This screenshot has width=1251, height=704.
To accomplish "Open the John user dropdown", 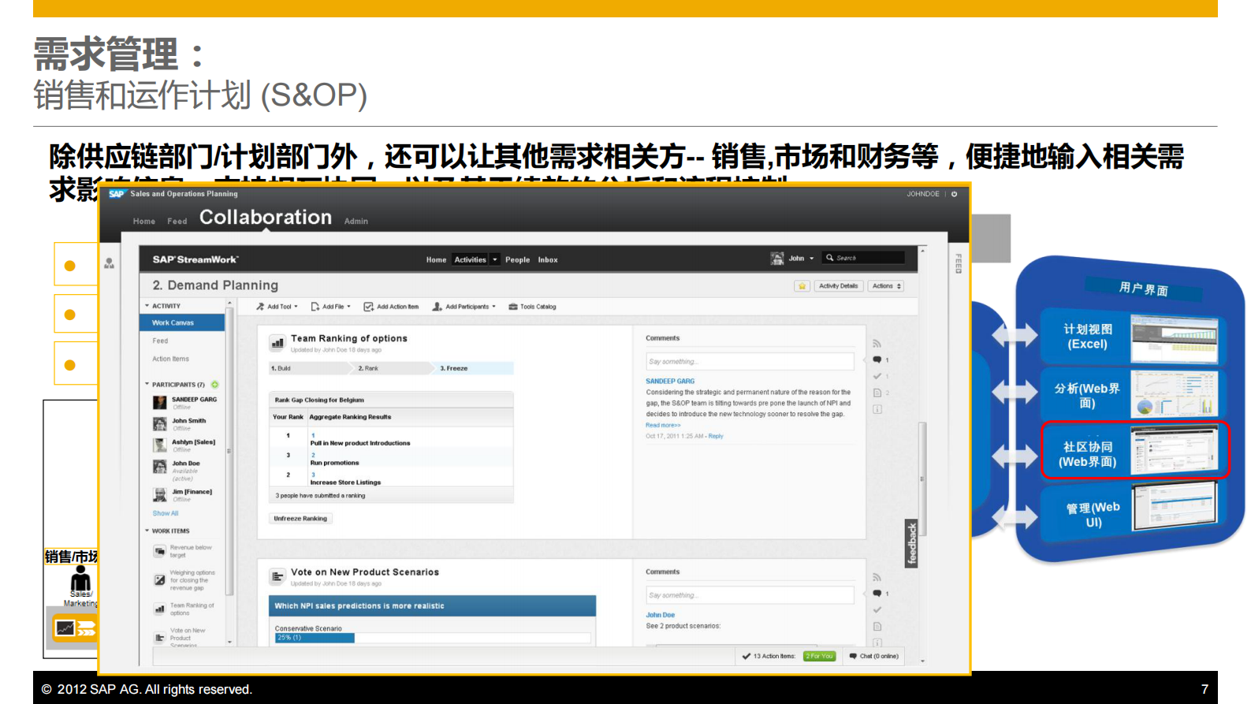I will coord(811,259).
